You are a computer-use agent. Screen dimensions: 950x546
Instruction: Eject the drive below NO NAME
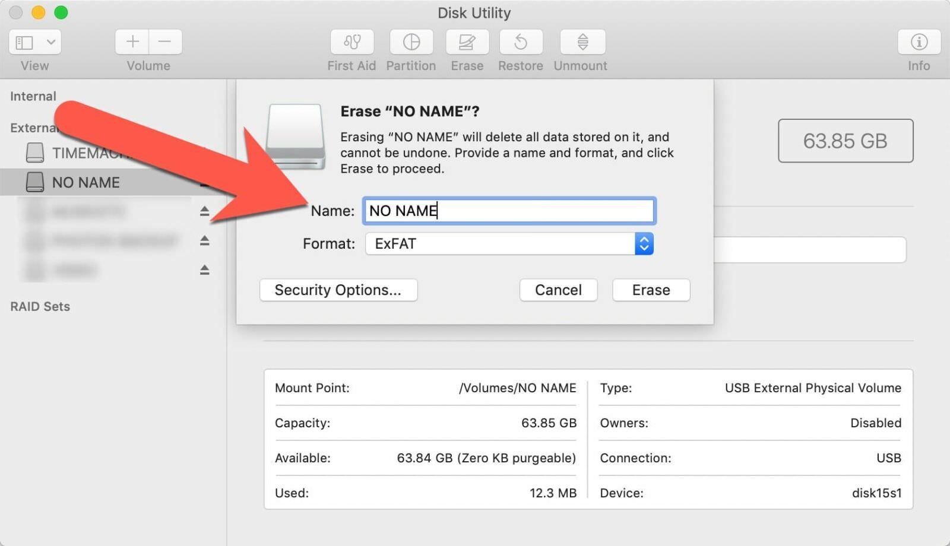click(205, 211)
